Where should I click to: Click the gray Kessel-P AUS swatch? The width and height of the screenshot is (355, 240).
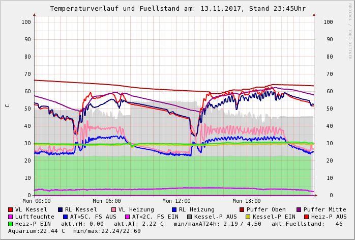pos(190,217)
